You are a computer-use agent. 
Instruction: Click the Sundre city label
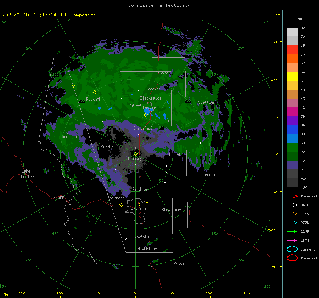[107, 147]
